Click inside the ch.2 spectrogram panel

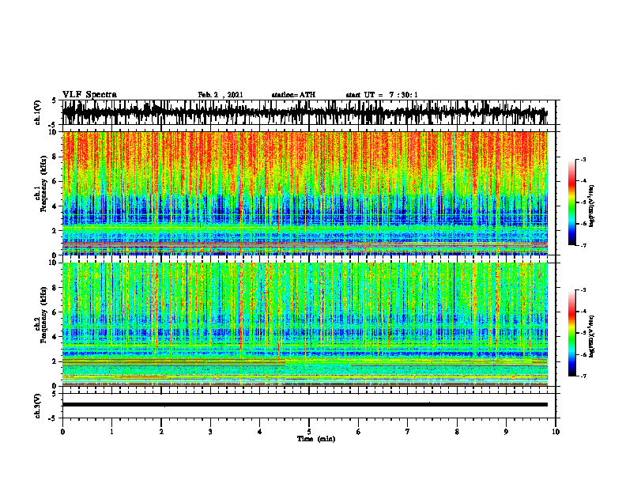tap(304, 324)
